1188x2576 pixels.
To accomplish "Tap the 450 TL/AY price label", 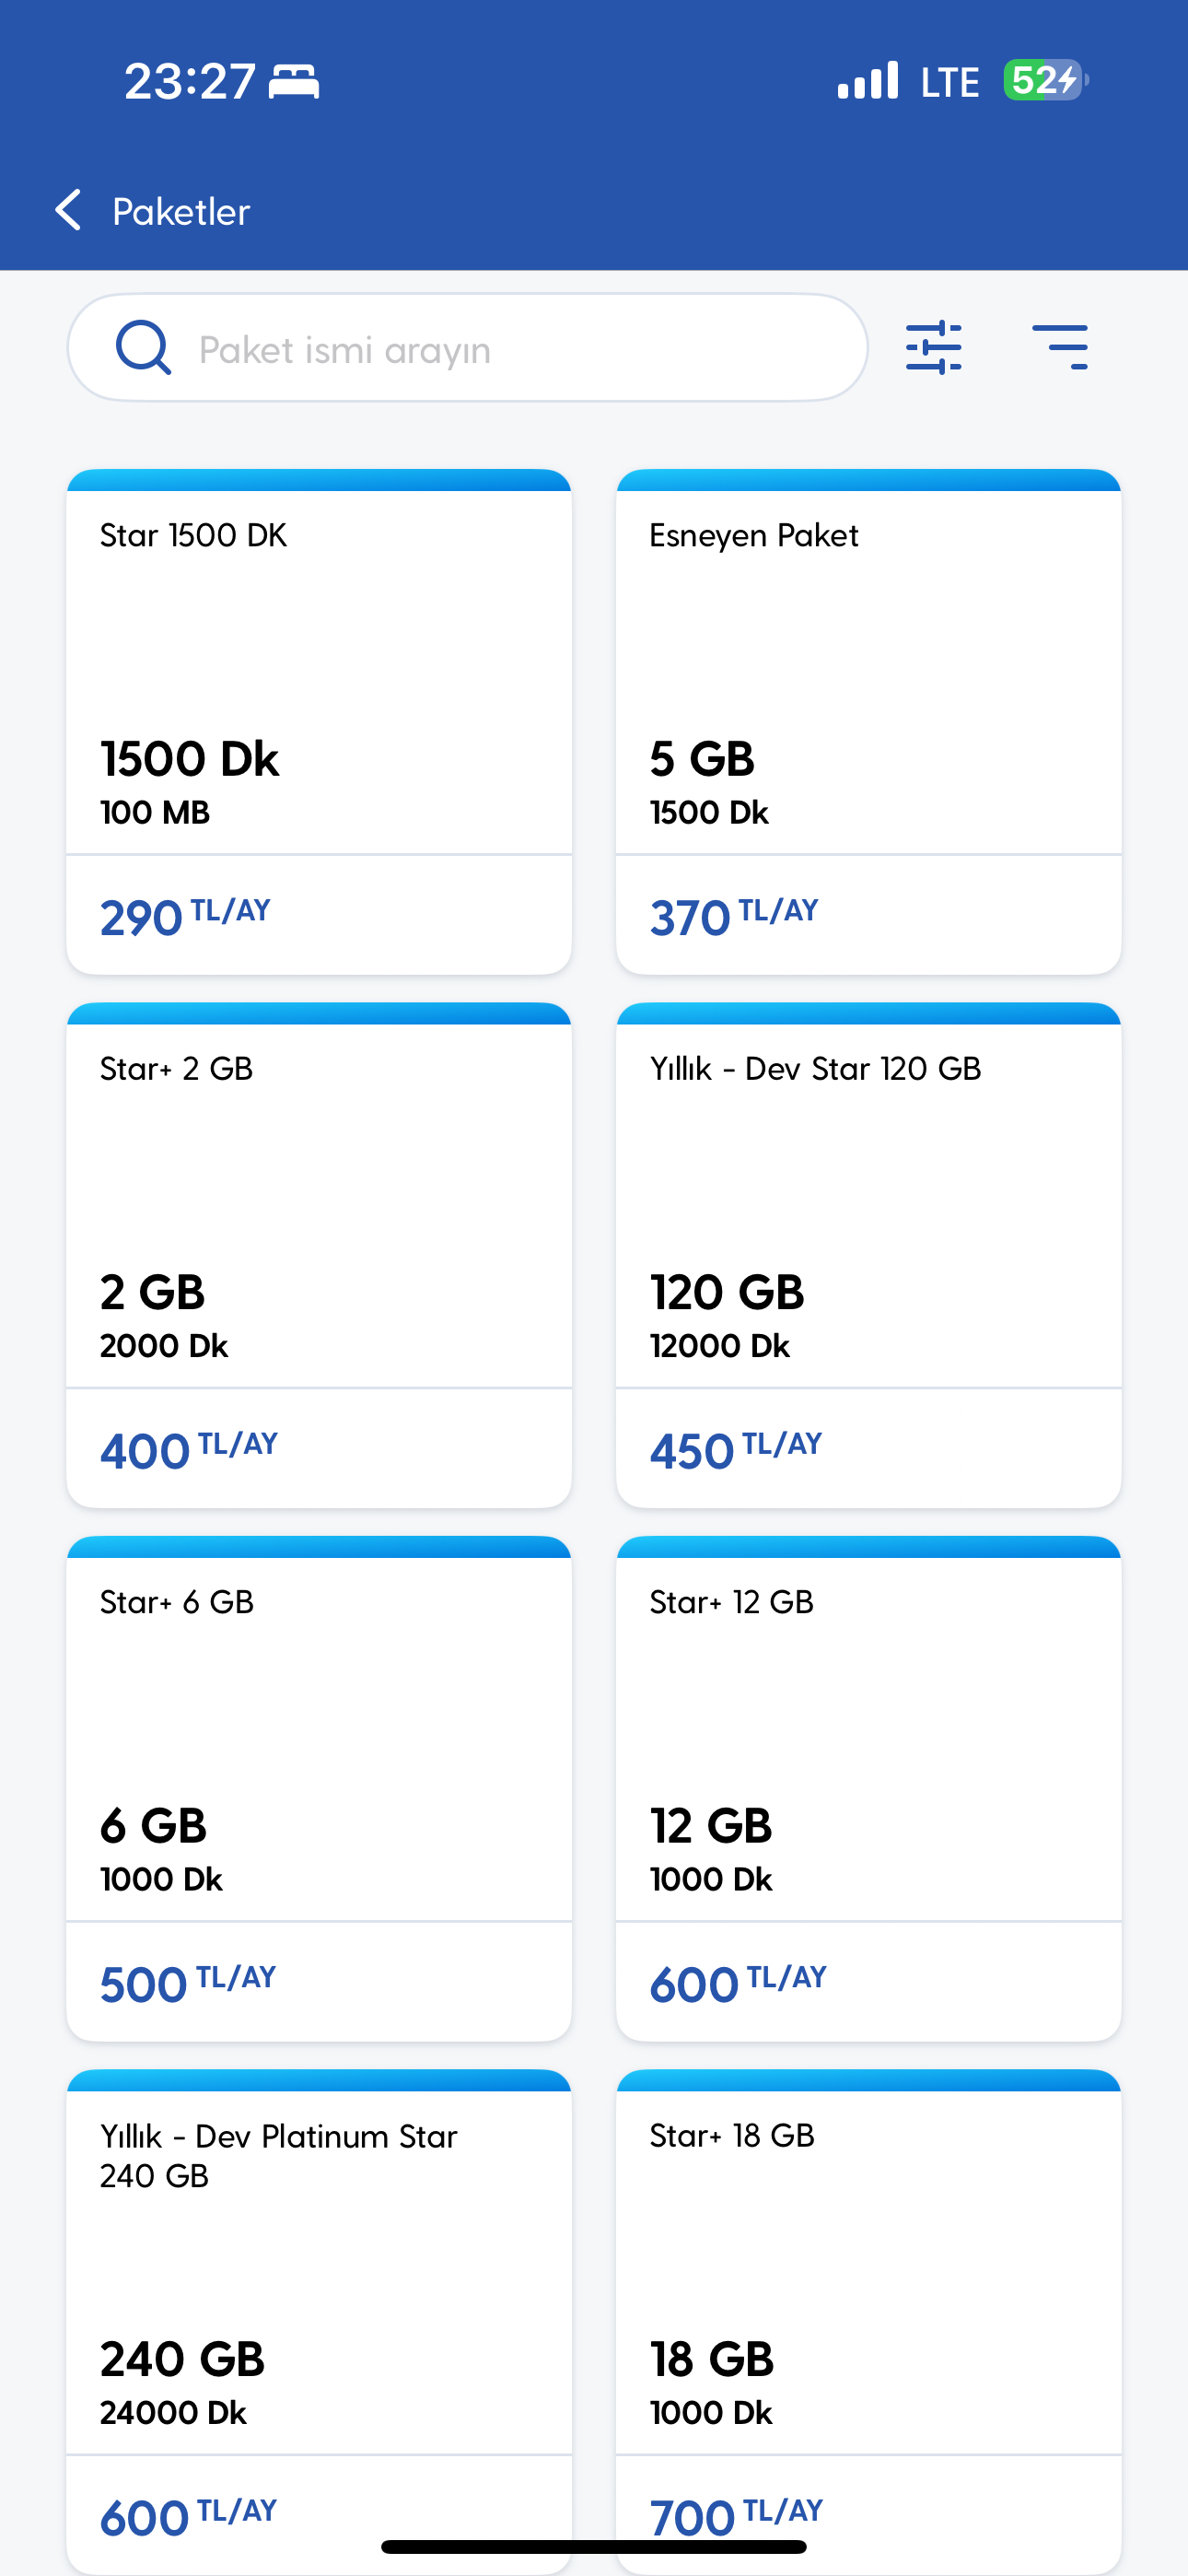I will [735, 1450].
